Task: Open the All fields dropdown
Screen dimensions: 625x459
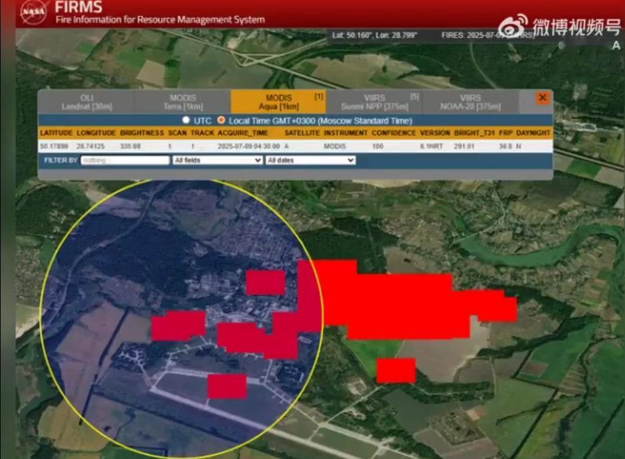Action: [x=217, y=160]
